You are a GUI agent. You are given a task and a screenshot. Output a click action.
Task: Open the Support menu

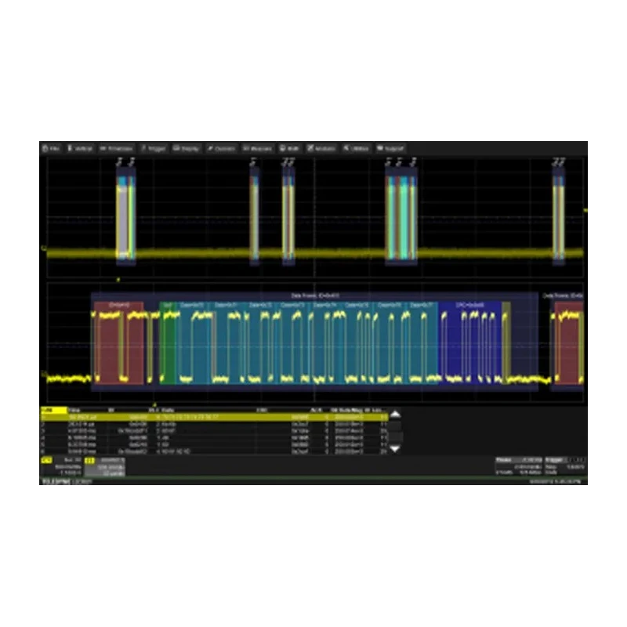click(390, 148)
